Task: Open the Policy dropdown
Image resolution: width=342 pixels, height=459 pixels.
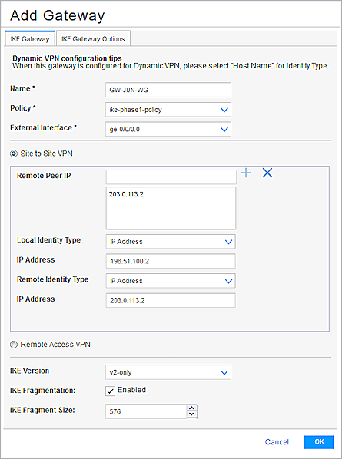Action: coord(168,110)
